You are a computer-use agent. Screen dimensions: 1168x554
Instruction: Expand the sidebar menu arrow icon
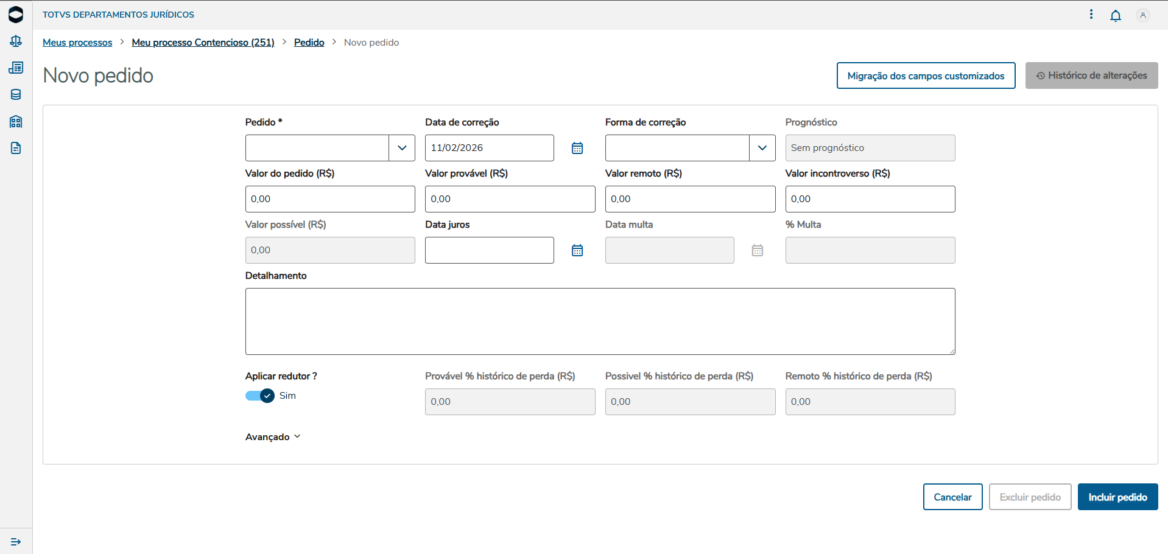16,541
